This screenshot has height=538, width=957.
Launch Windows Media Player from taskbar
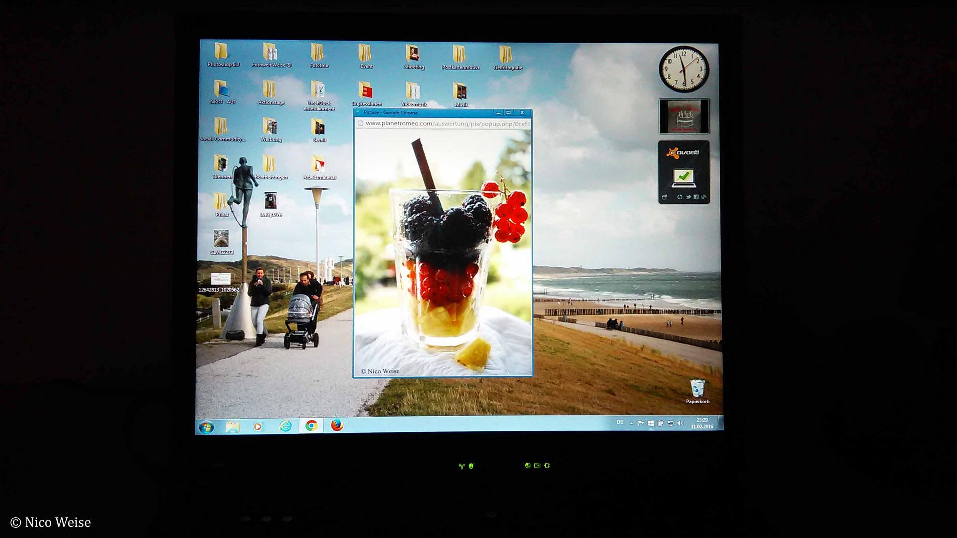pyautogui.click(x=258, y=427)
